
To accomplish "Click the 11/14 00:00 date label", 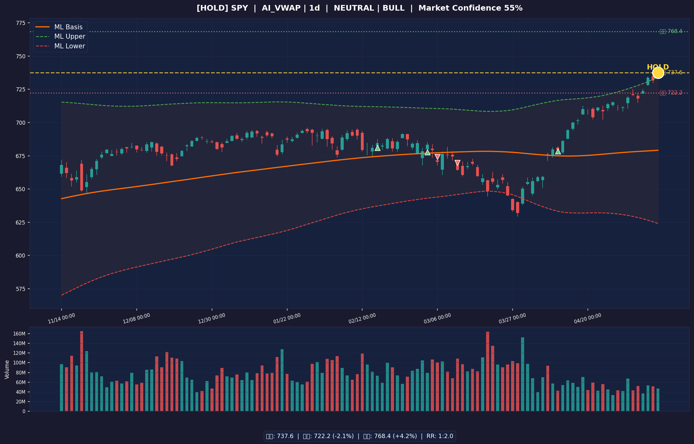I will click(x=62, y=318).
